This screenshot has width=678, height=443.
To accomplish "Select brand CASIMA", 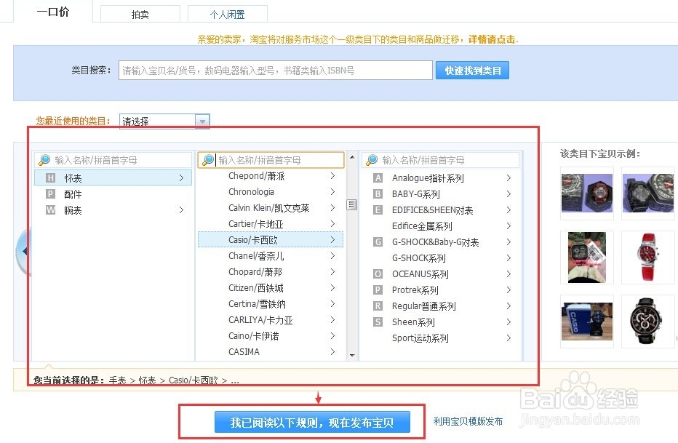I will tap(271, 352).
